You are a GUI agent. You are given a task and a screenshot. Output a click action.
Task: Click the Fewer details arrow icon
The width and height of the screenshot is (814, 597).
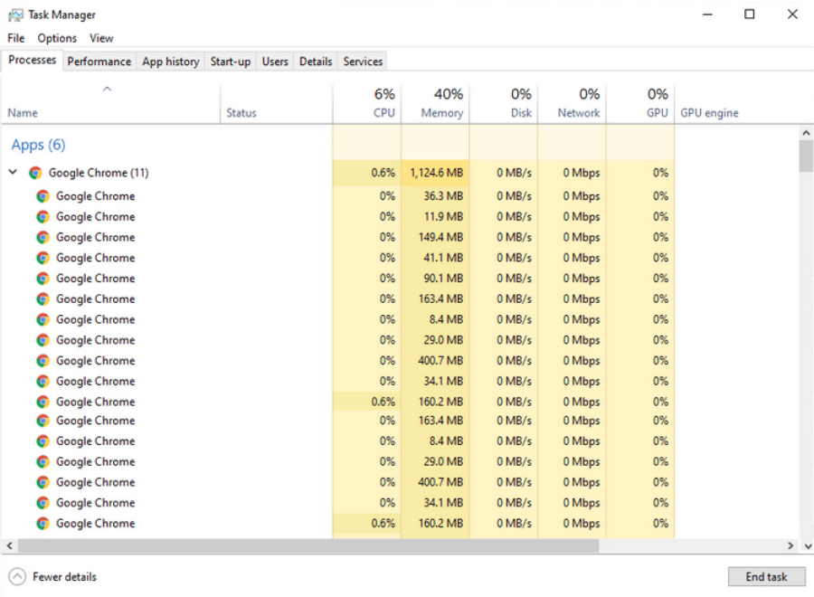pos(17,577)
